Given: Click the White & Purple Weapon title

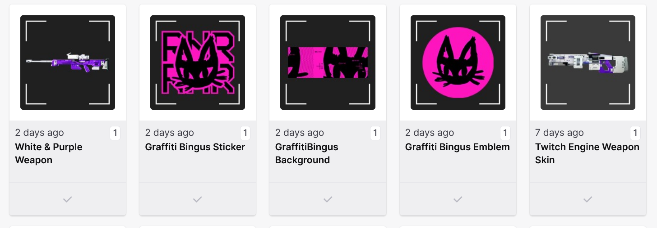Looking at the screenshot, I should click(x=49, y=153).
